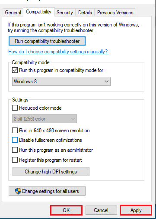Screen dimensions: 156x219
Task: Open the Windows 8 compatibility mode dropdown
Action: tap(61, 82)
